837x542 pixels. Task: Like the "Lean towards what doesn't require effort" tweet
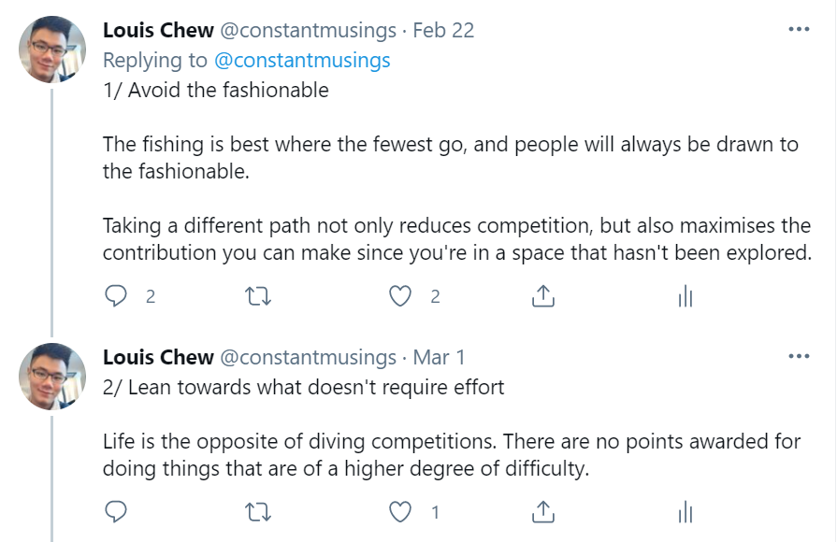pyautogui.click(x=400, y=512)
